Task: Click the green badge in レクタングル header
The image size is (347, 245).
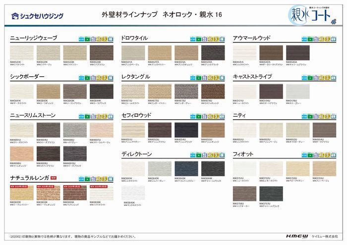Action: (199, 78)
